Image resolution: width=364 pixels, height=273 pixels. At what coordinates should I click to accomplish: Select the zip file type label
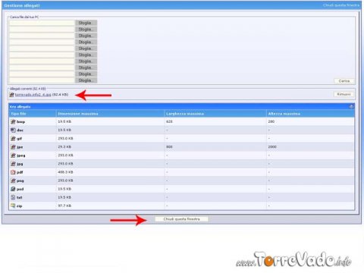tap(19, 206)
